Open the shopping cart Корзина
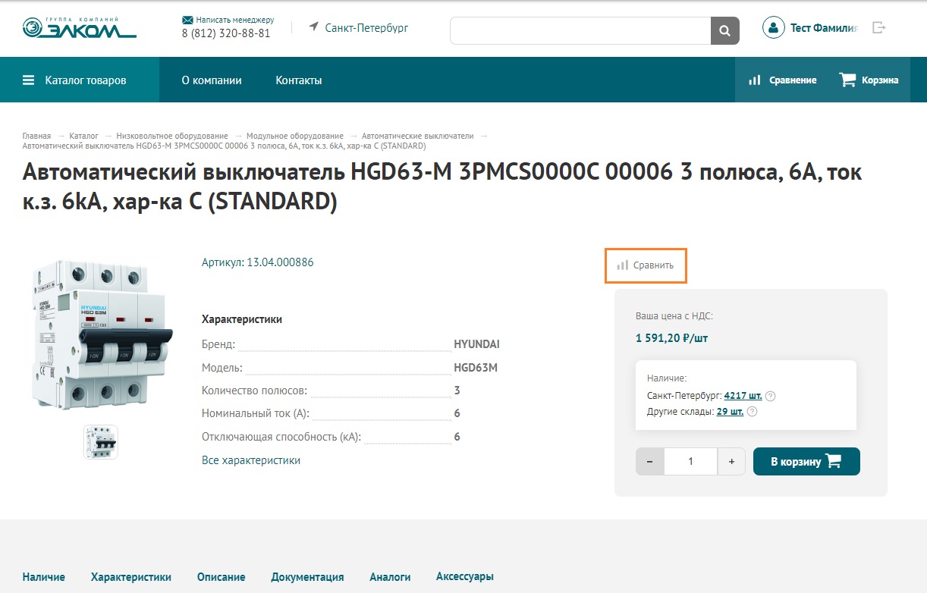The image size is (927, 593). (x=869, y=80)
